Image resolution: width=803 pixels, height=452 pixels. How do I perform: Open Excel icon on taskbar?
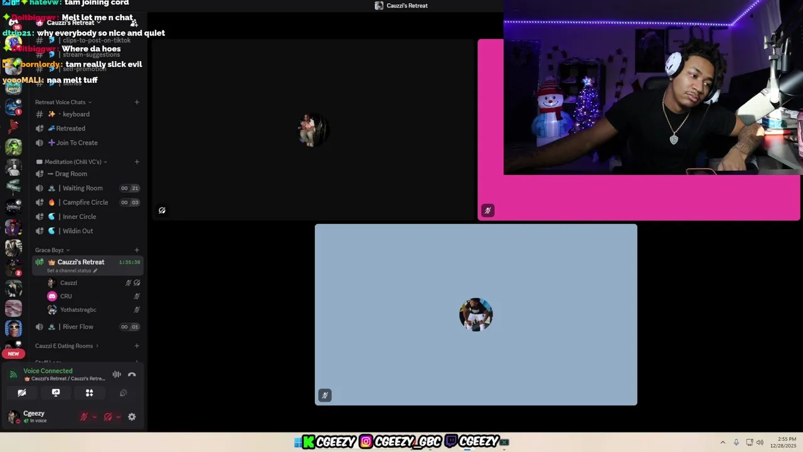pos(504,442)
